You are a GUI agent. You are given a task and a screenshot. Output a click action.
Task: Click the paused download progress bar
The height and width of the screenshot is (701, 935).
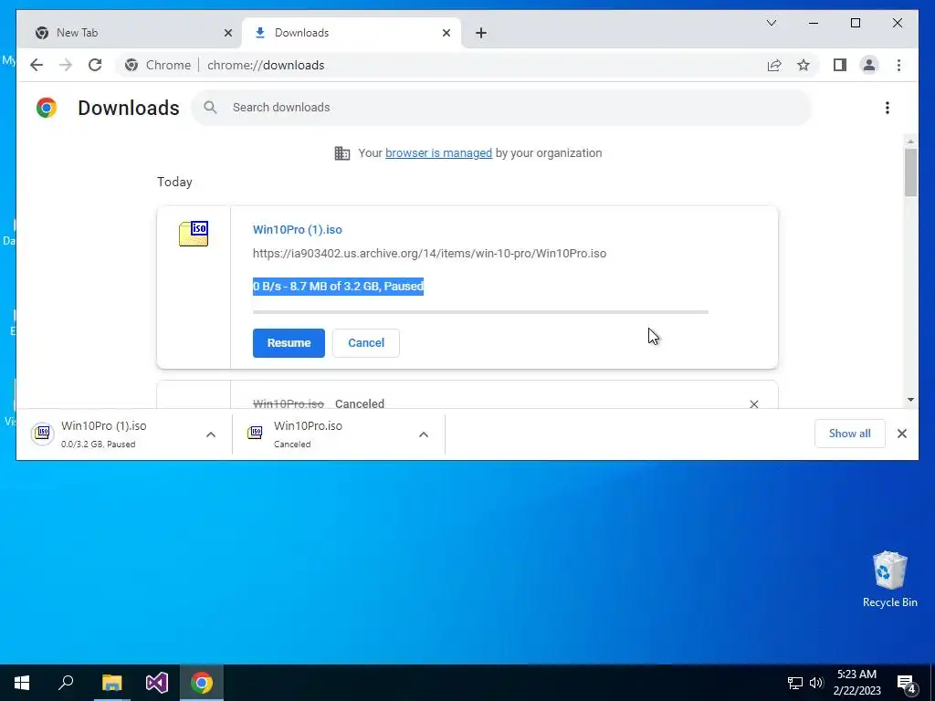pyautogui.click(x=480, y=312)
